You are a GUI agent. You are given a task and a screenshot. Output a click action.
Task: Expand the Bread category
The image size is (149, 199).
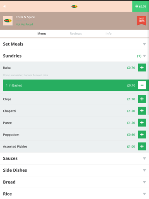tap(74, 182)
